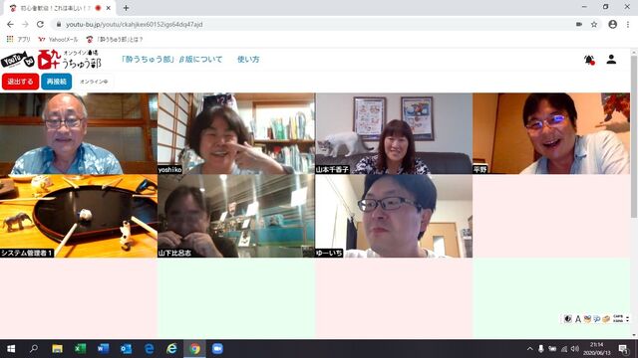Screen dimensions: 638x358
Task: Open the volume speaker tray icon
Action: 575,349
